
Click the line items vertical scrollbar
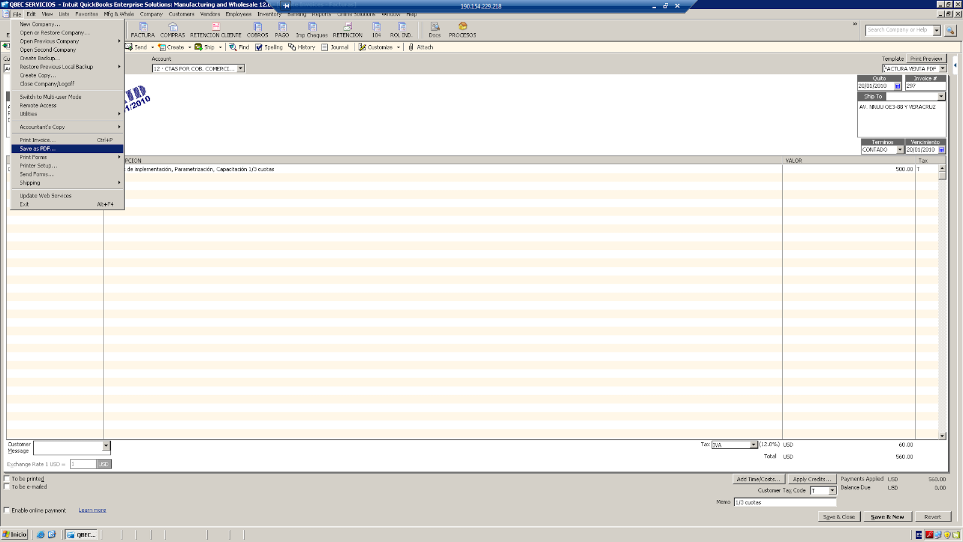click(942, 302)
